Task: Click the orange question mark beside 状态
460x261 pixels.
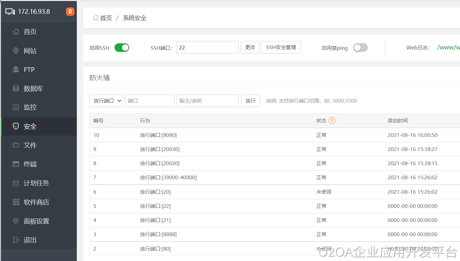Action: 332,120
